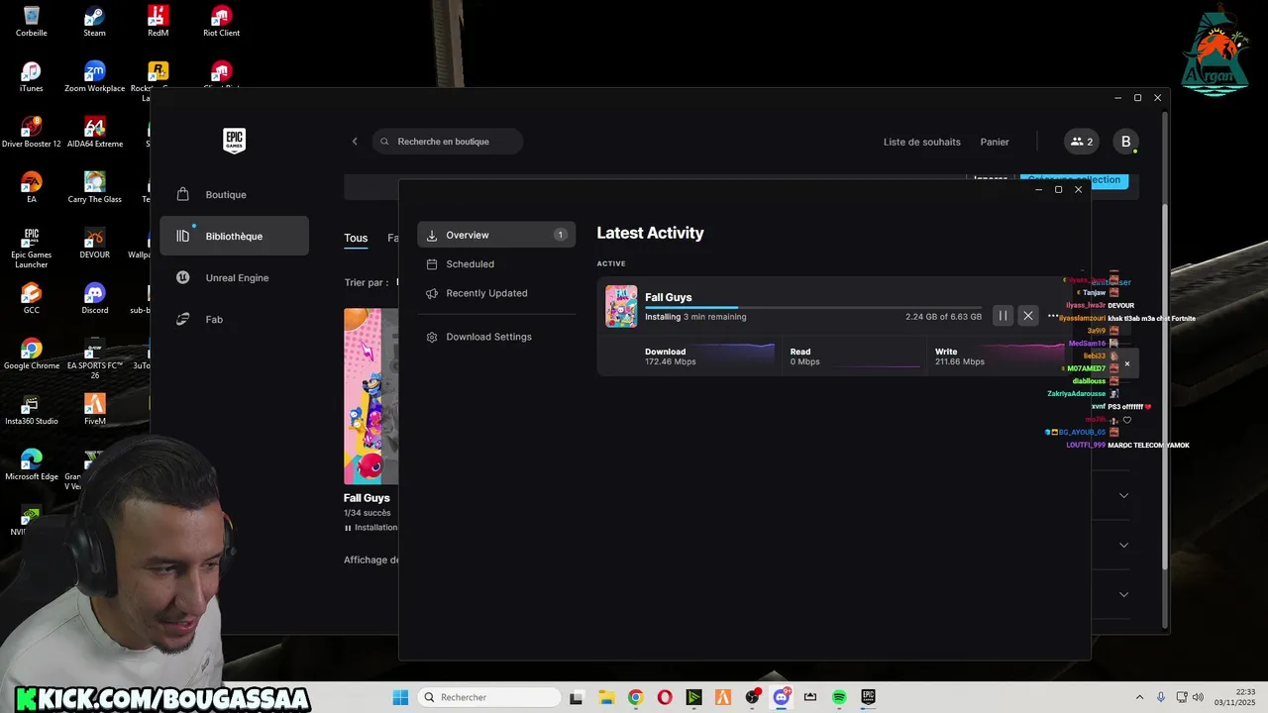Go back with the launcher back arrow
This screenshot has width=1268, height=713.
355,142
